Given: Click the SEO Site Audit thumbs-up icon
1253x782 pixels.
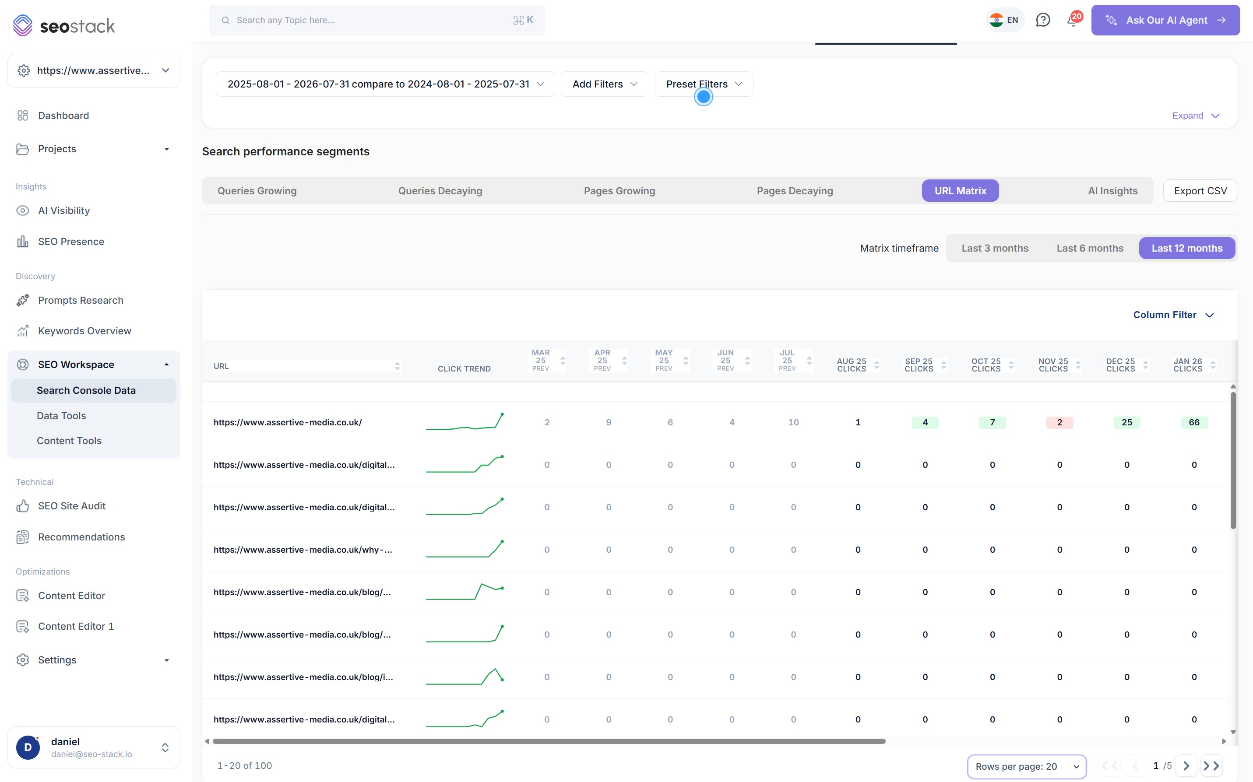Looking at the screenshot, I should point(22,506).
